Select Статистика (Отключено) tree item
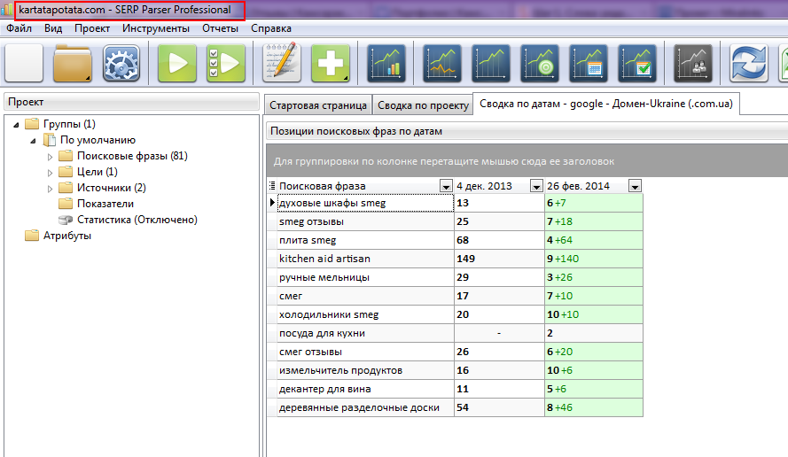788x457 pixels. 137,220
